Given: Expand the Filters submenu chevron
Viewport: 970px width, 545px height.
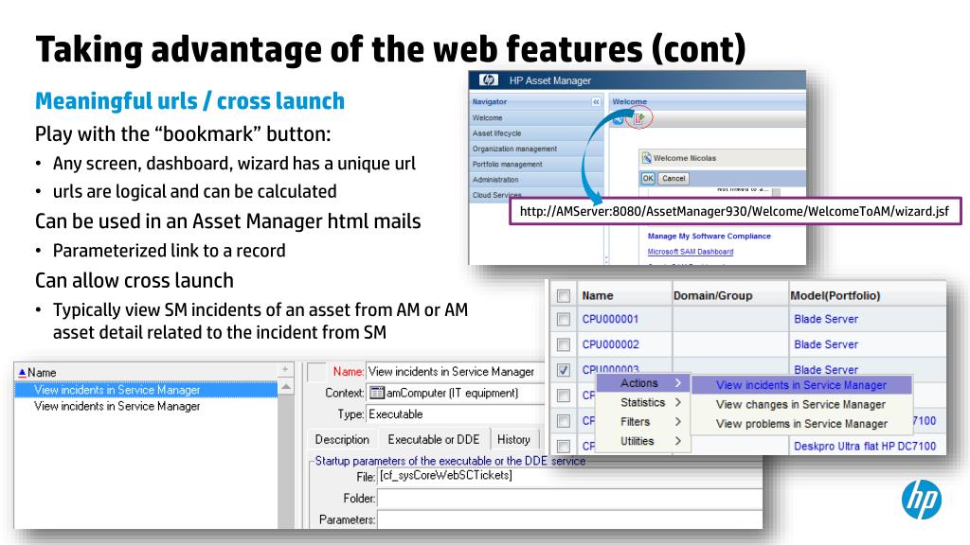Looking at the screenshot, I should (678, 421).
